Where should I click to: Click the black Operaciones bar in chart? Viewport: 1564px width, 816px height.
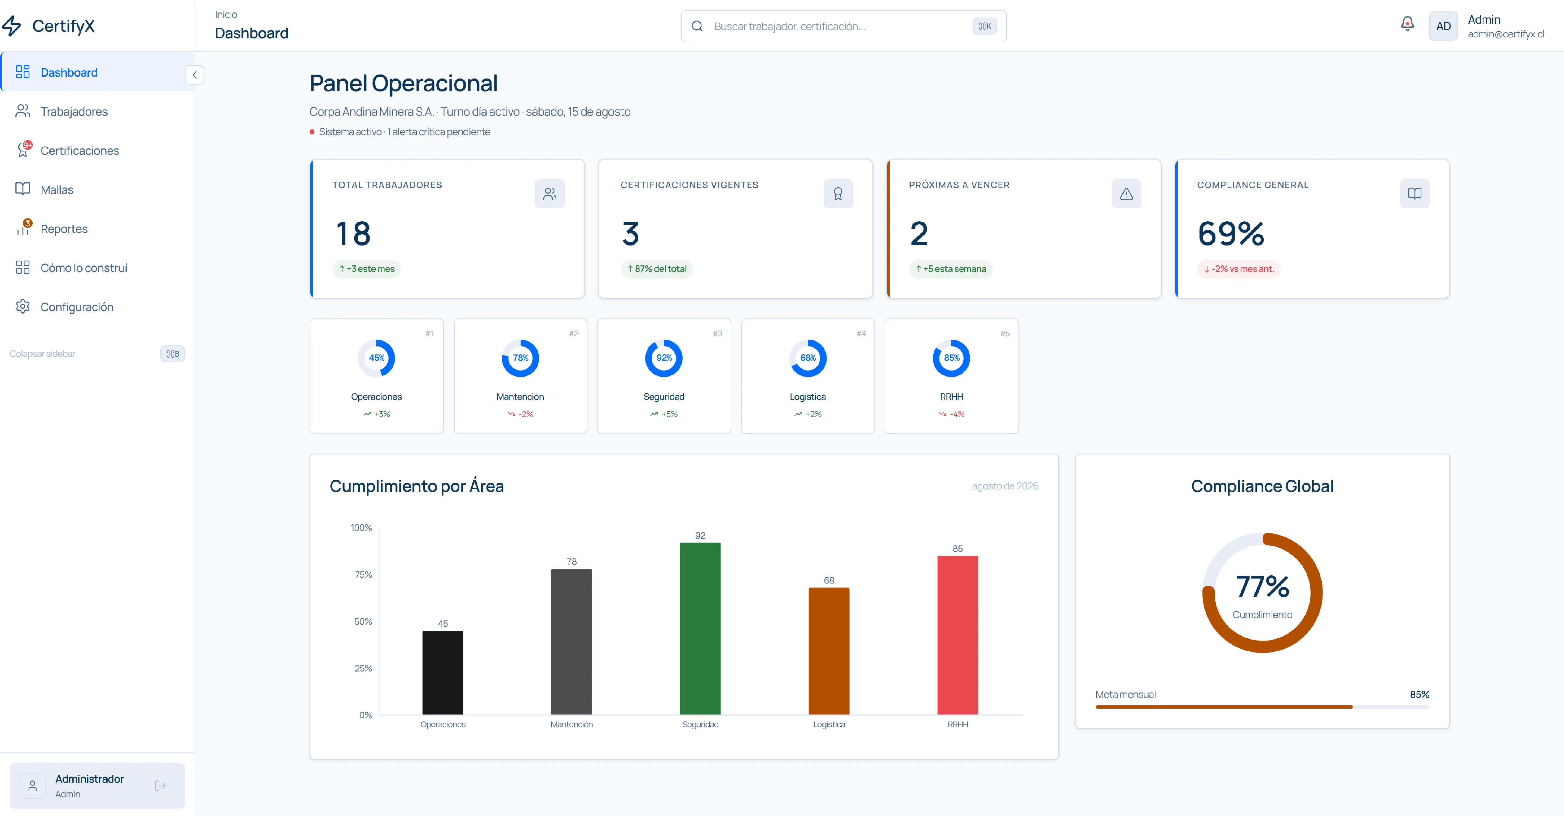tap(443, 673)
